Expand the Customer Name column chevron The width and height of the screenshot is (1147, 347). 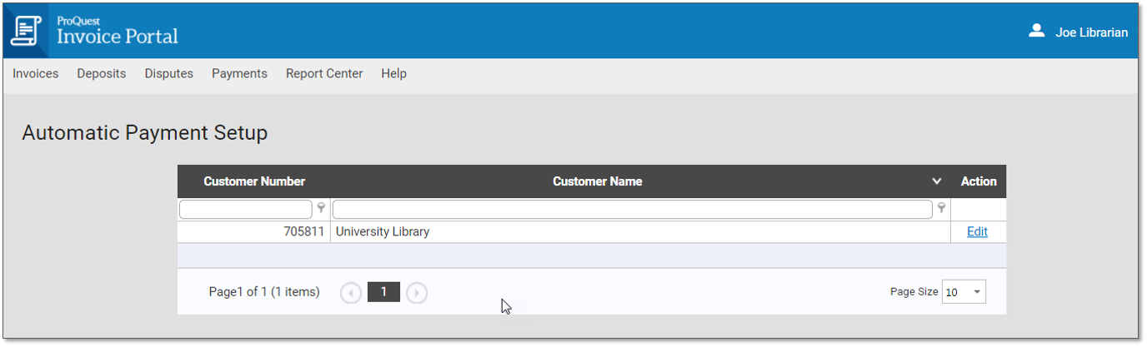[937, 181]
